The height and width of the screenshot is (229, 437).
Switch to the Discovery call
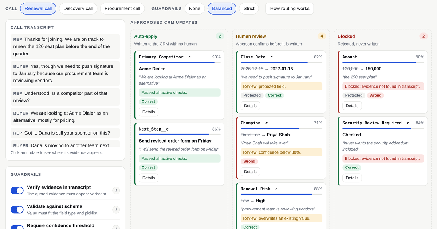click(x=78, y=8)
